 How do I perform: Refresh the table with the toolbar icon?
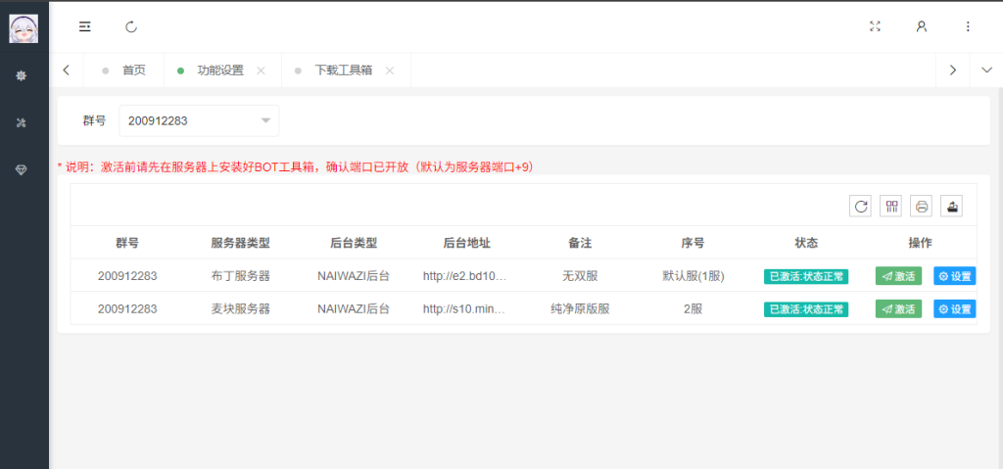[x=860, y=206]
